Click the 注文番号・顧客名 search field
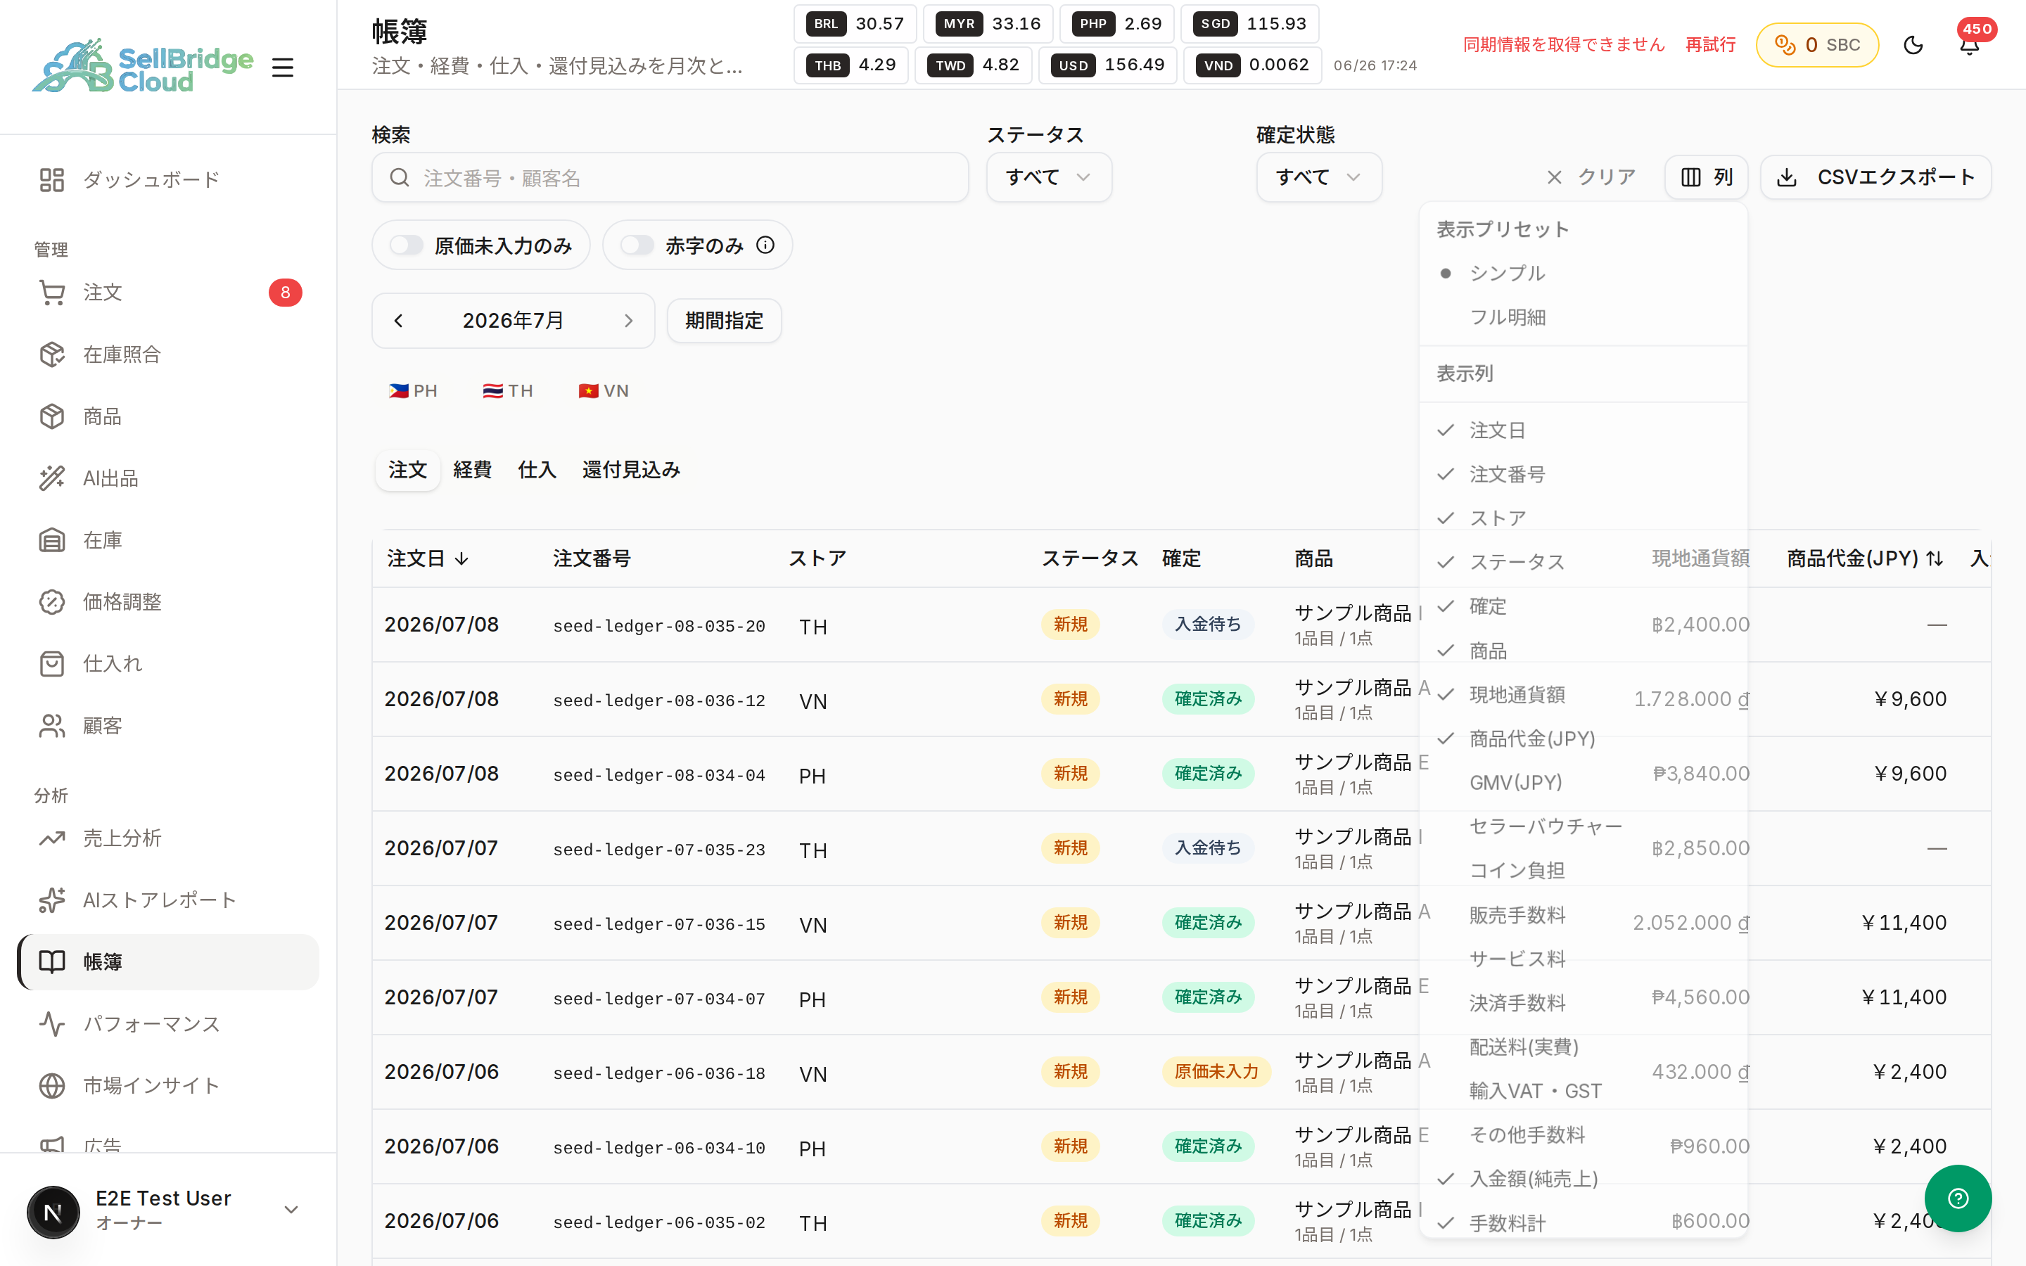Image resolution: width=2026 pixels, height=1266 pixels. 670,177
